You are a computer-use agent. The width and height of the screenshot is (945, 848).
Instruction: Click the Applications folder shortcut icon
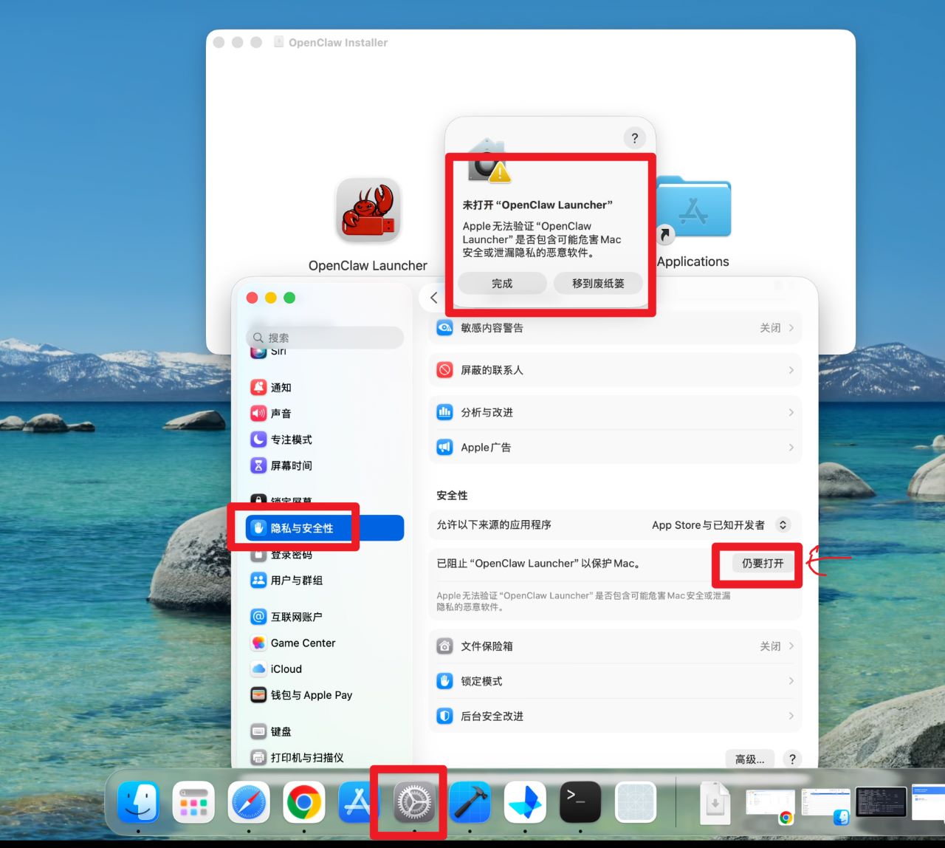click(x=693, y=208)
